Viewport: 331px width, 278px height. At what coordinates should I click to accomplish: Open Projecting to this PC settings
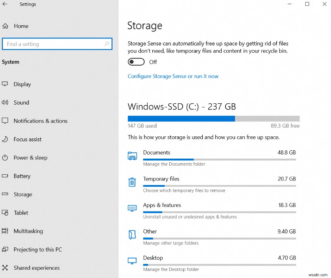pos(38,249)
